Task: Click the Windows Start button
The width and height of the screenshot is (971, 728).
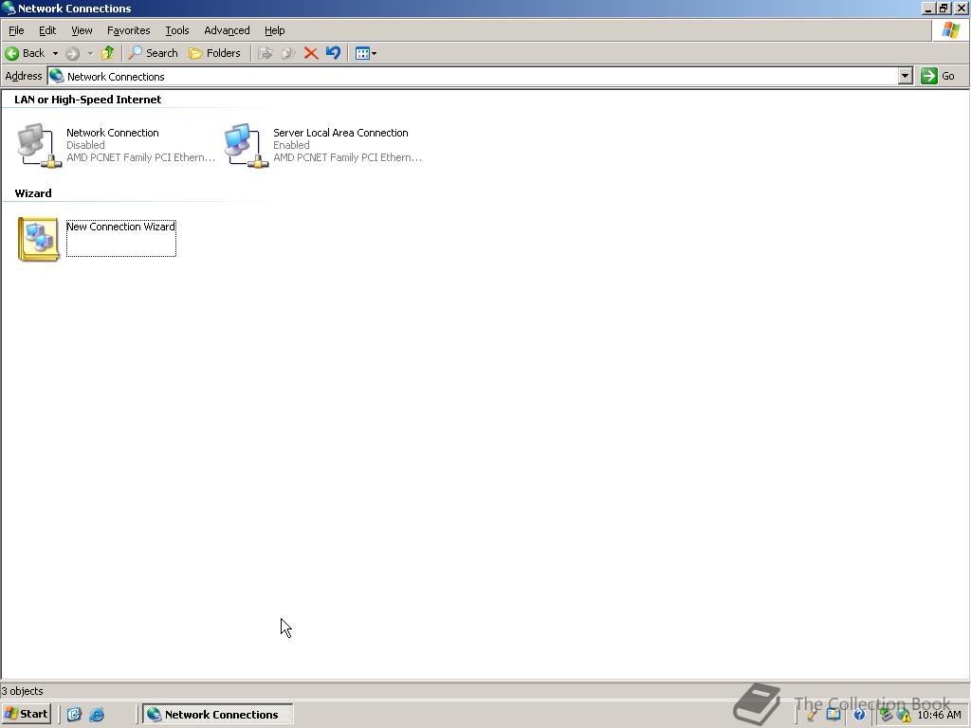Action: coord(26,714)
